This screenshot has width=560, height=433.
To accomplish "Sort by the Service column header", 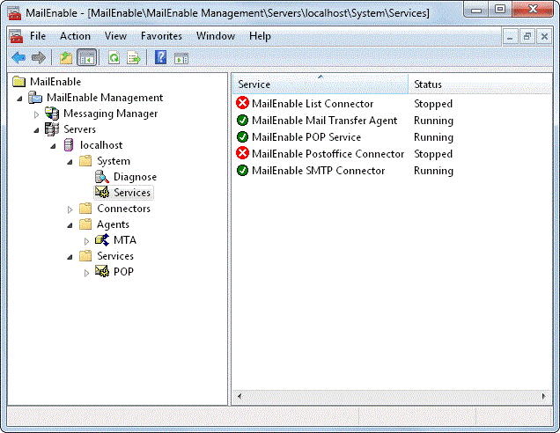I will pos(317,84).
